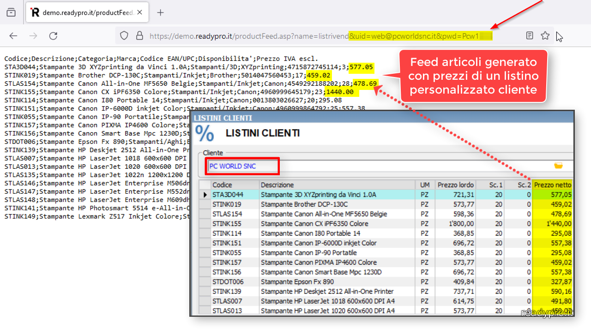Reload the current page

pos(53,36)
